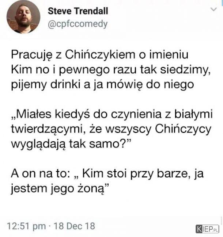Click the line 'Kim no i pewnego razu'
The width and height of the screenshot is (223, 237).
(111, 70)
